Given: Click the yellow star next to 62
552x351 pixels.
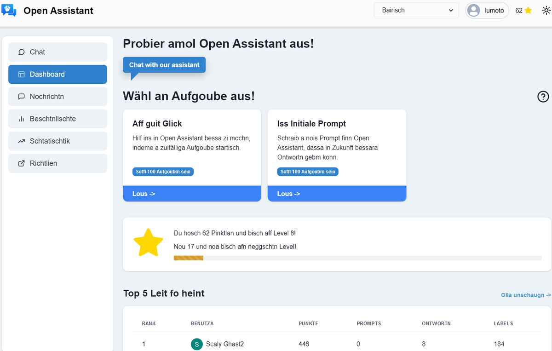Looking at the screenshot, I should click(x=528, y=10).
